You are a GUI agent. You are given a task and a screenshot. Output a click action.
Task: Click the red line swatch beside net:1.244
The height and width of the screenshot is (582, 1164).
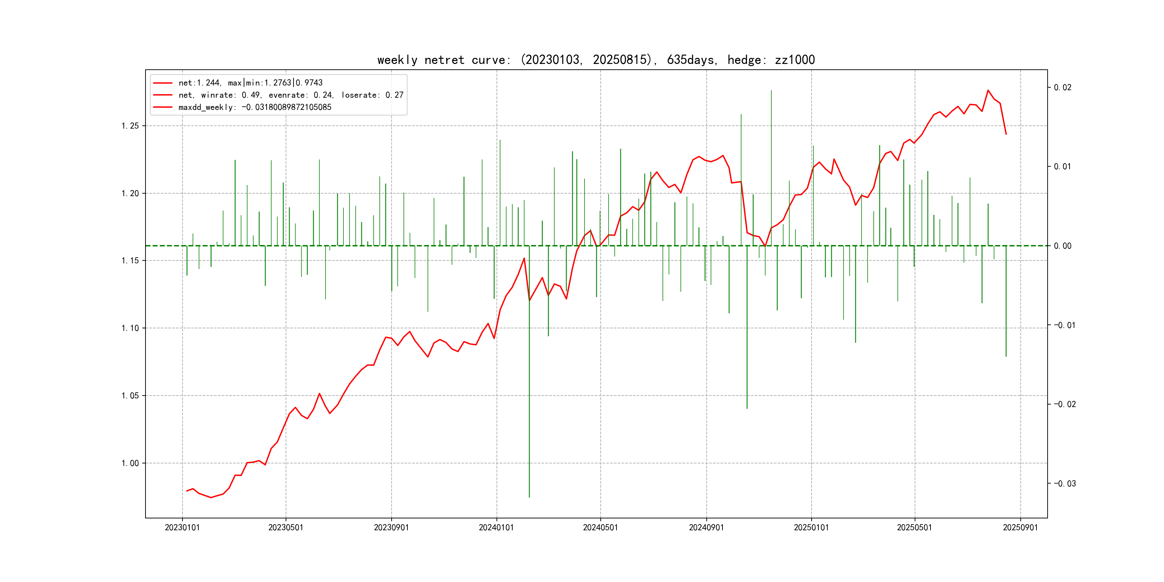[163, 83]
